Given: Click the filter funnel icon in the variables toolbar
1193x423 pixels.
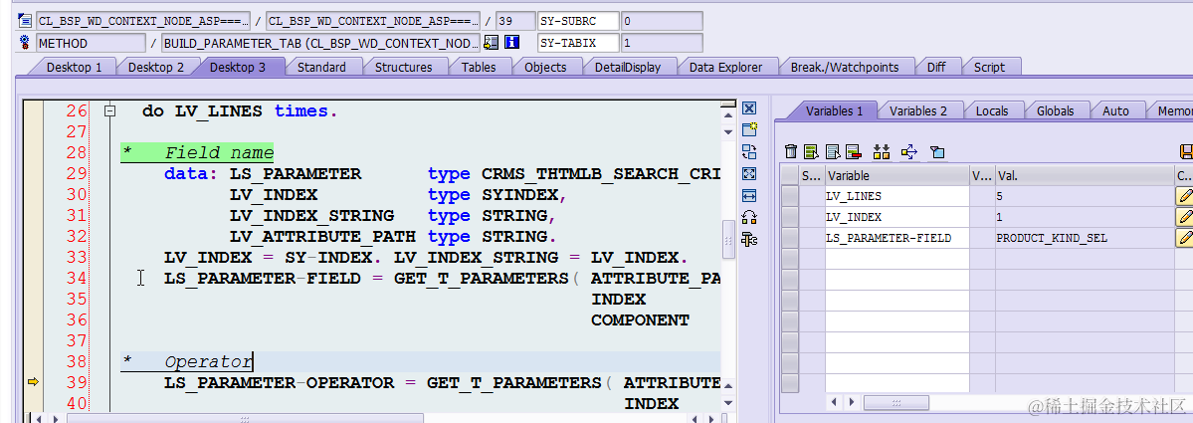Looking at the screenshot, I should point(937,153).
